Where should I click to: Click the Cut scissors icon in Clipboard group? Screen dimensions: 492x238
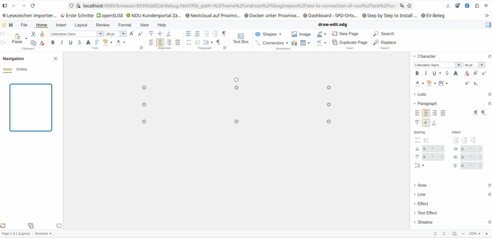pos(33,34)
